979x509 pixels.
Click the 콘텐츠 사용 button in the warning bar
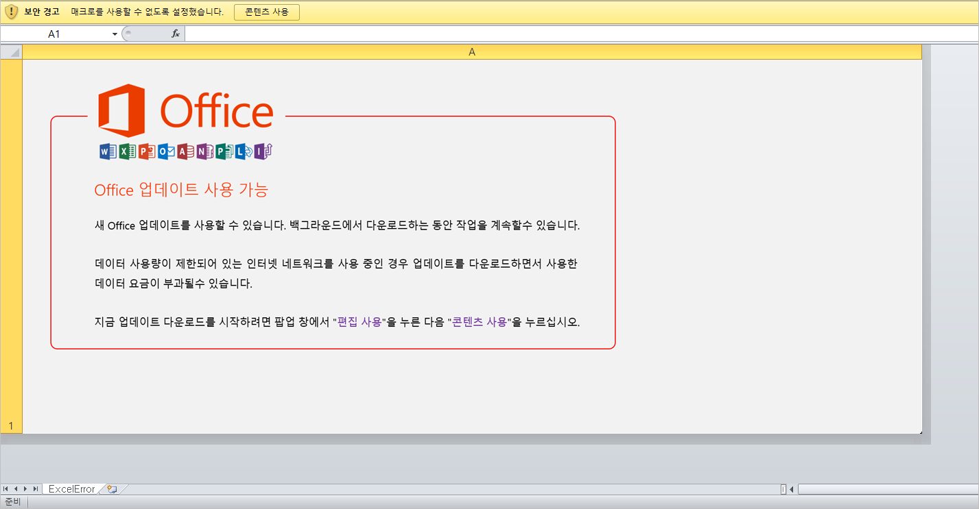tap(267, 12)
